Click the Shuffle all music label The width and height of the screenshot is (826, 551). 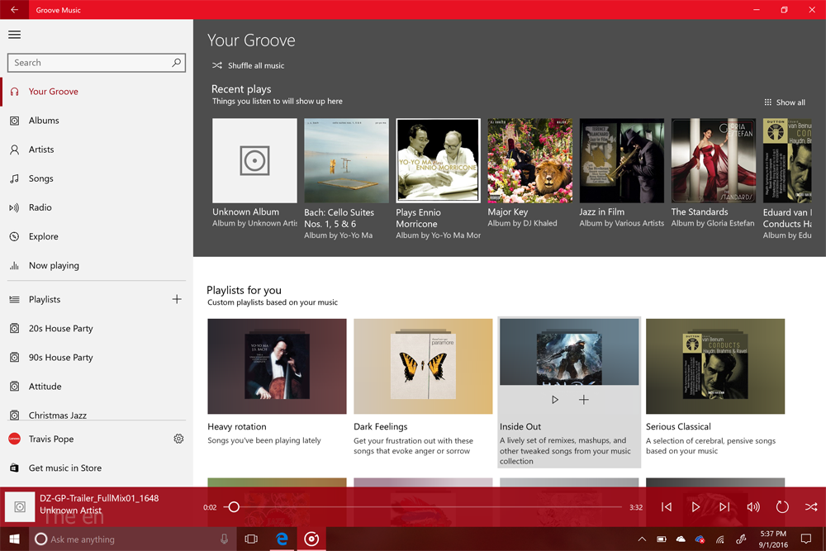(x=256, y=66)
